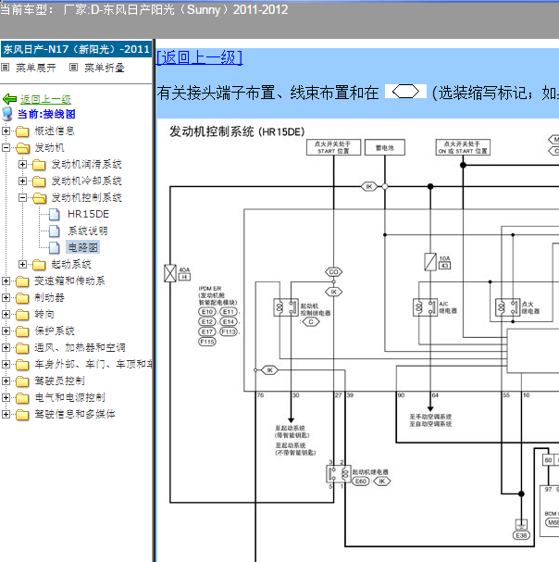Expand the 保护系统 node
The width and height of the screenshot is (559, 562).
coord(6,331)
